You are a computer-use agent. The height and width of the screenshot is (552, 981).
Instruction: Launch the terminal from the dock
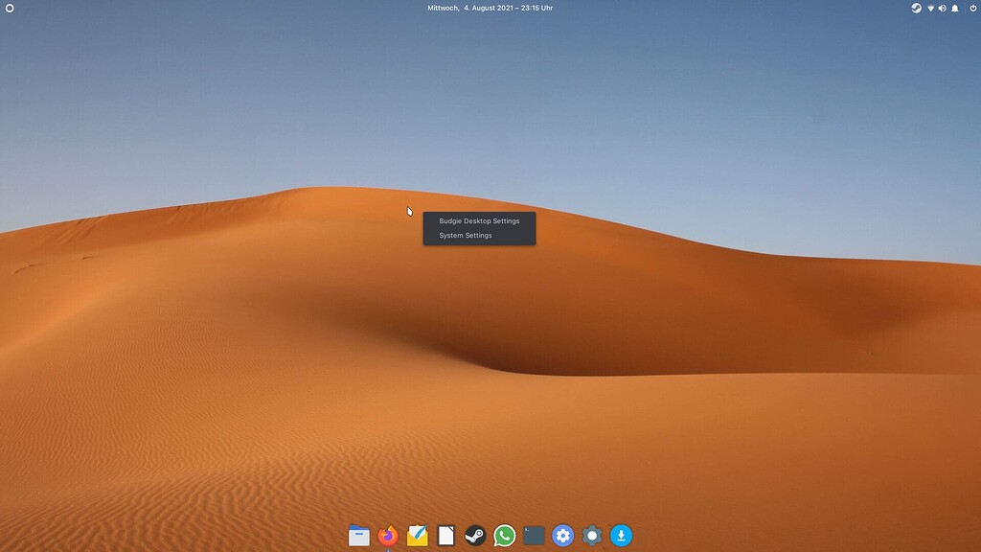click(x=535, y=537)
